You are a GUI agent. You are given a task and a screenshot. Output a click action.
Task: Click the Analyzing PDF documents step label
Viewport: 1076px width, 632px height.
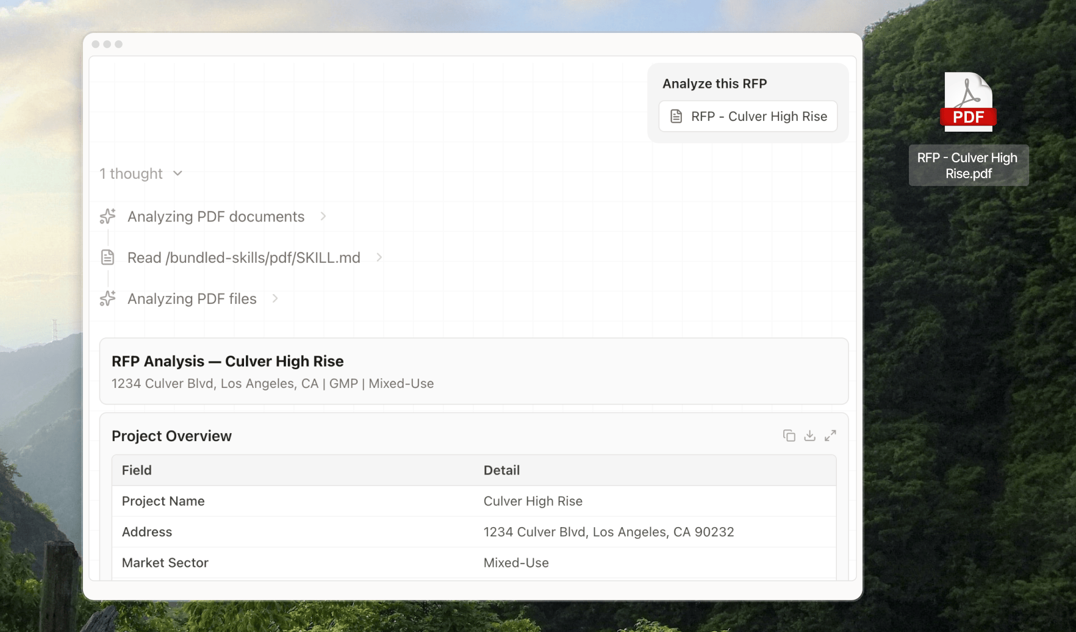pyautogui.click(x=216, y=217)
